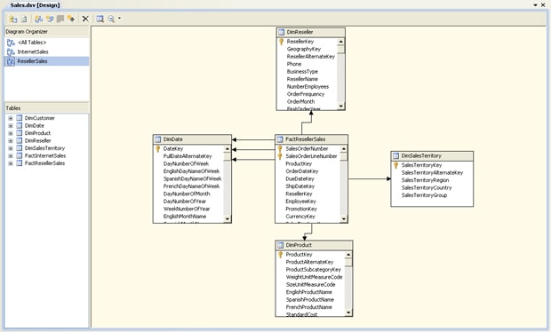This screenshot has width=551, height=332.
Task: Select DimProduct table header in diagram
Action: pos(314,245)
